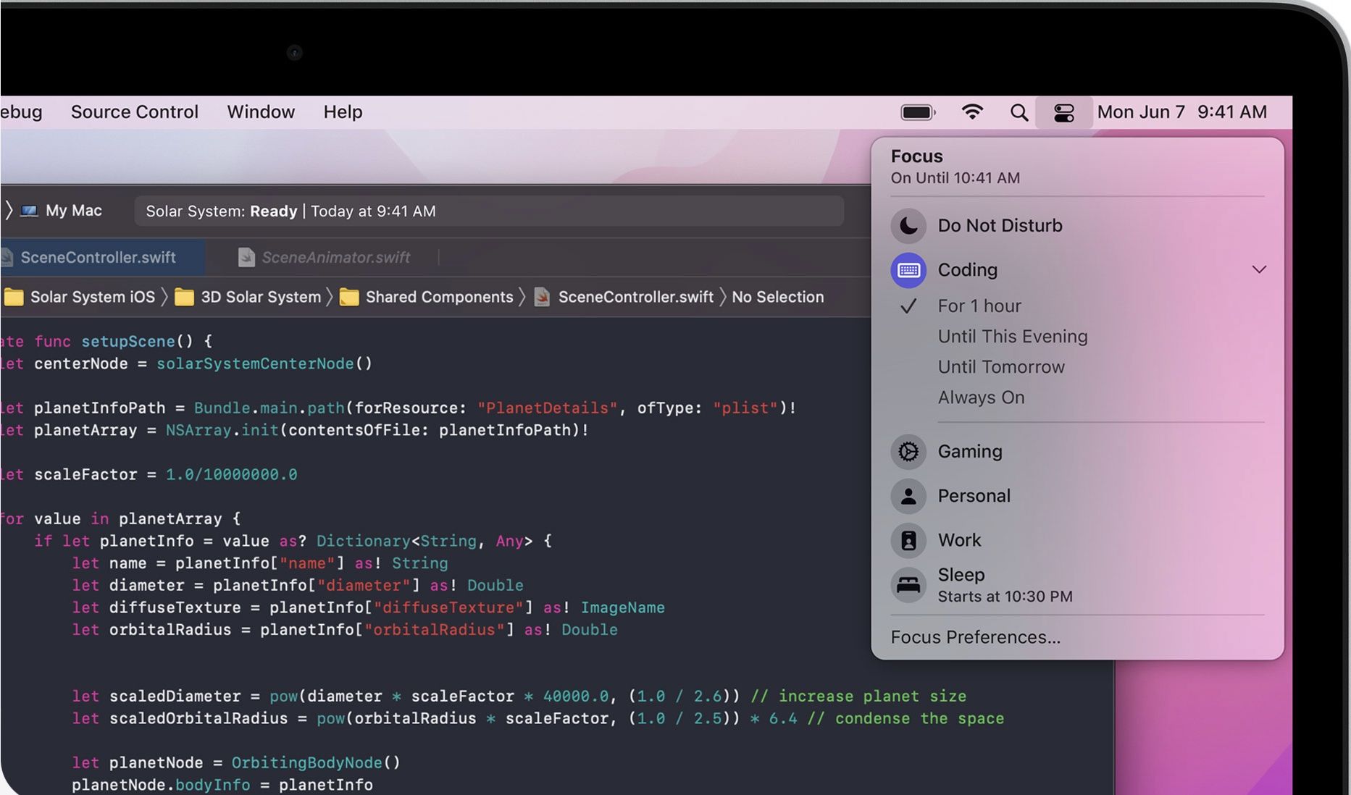Click the Personal focus person icon
Screen dimensions: 1351x795
pyautogui.click(x=908, y=496)
